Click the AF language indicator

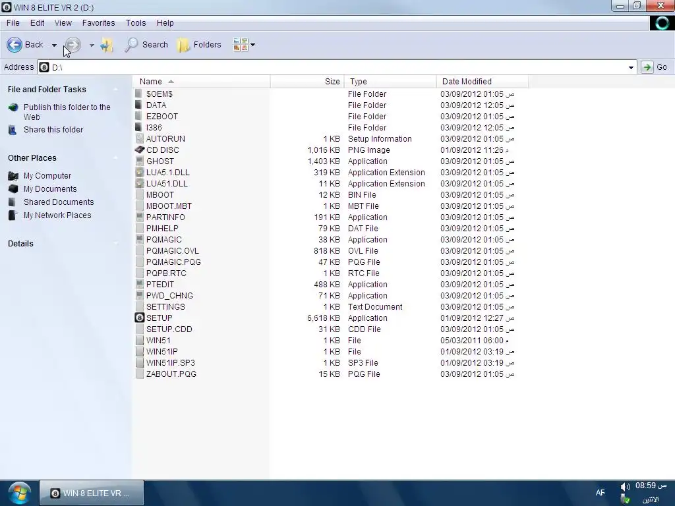tap(600, 493)
